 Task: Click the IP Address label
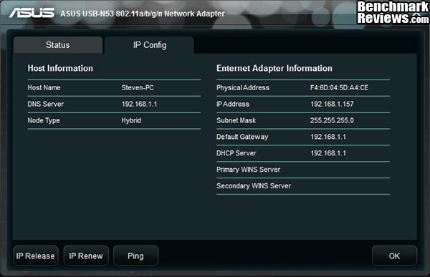click(233, 104)
